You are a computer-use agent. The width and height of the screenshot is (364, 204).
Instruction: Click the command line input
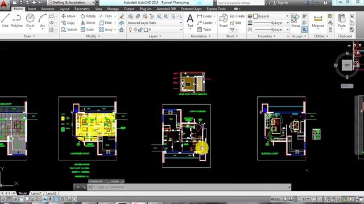pyautogui.click(x=189, y=187)
